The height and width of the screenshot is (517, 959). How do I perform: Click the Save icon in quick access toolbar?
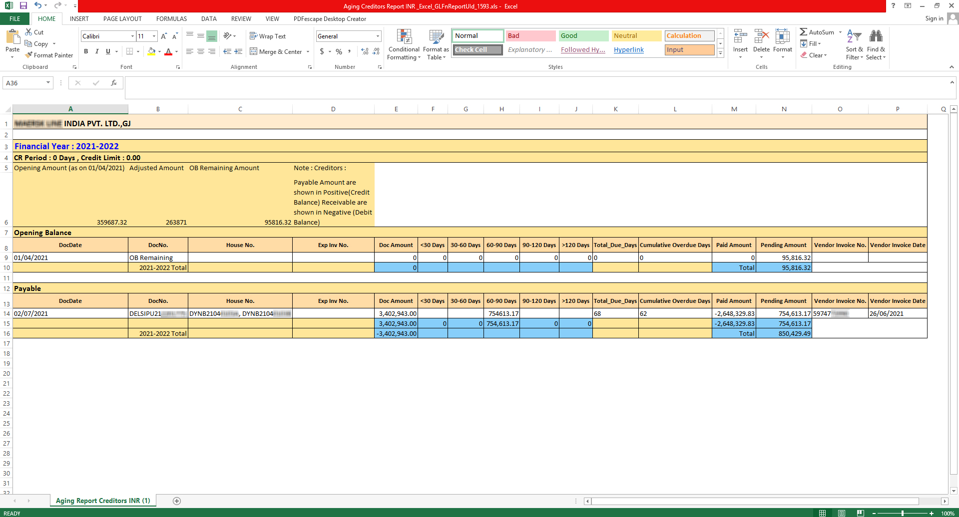click(x=23, y=5)
